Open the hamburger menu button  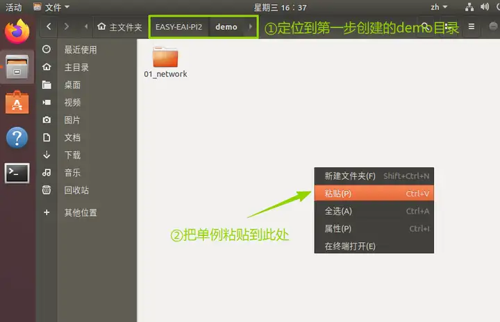pyautogui.click(x=472, y=26)
